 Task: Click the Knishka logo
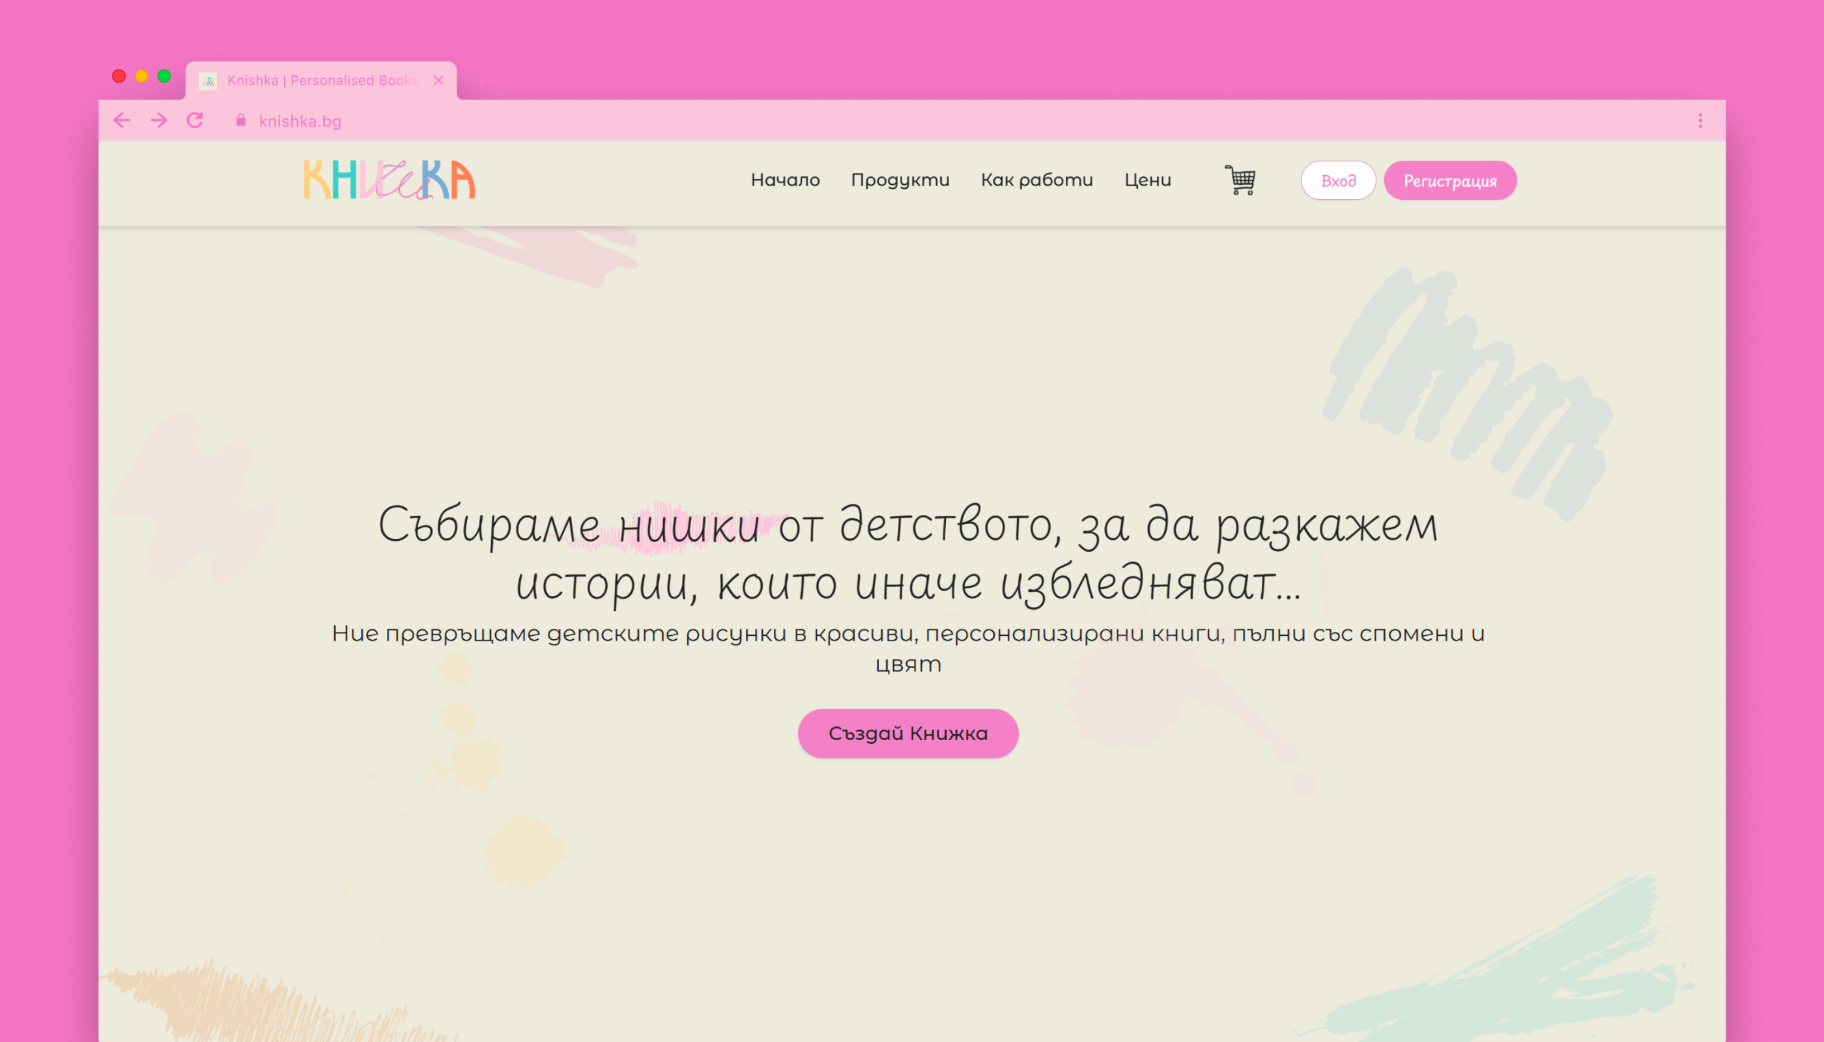(x=388, y=181)
